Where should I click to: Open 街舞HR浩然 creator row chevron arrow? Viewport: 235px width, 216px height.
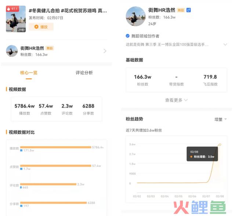pyautogui.click(x=105, y=51)
